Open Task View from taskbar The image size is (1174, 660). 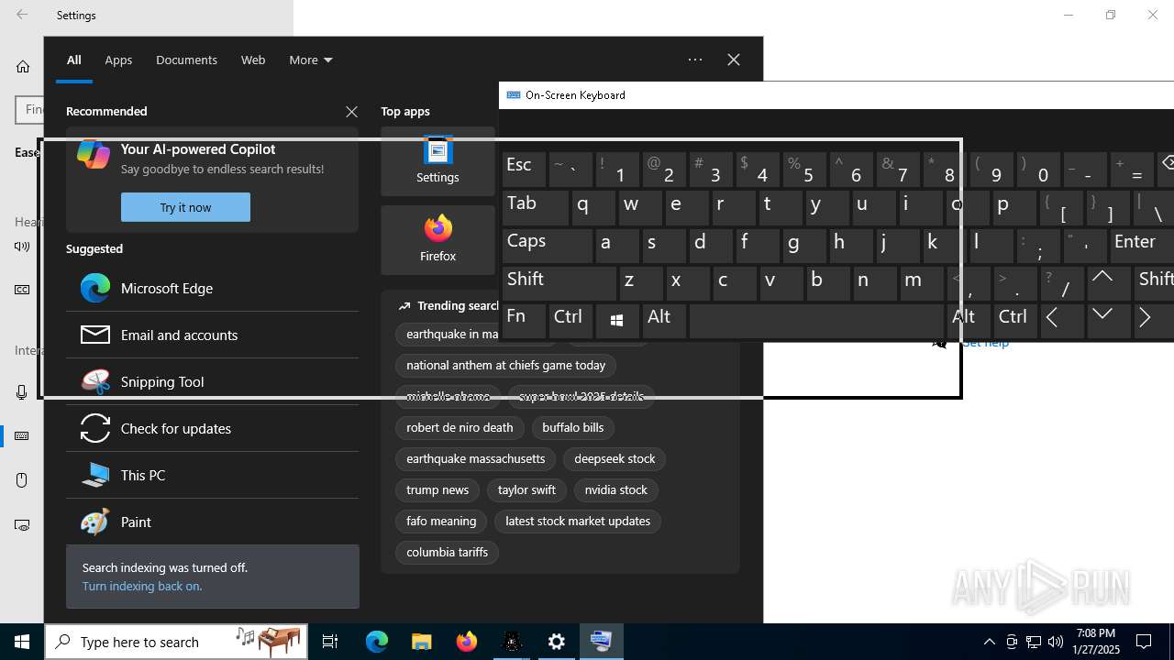tap(330, 642)
